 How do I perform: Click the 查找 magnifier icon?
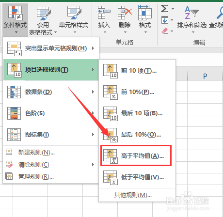point(220,12)
